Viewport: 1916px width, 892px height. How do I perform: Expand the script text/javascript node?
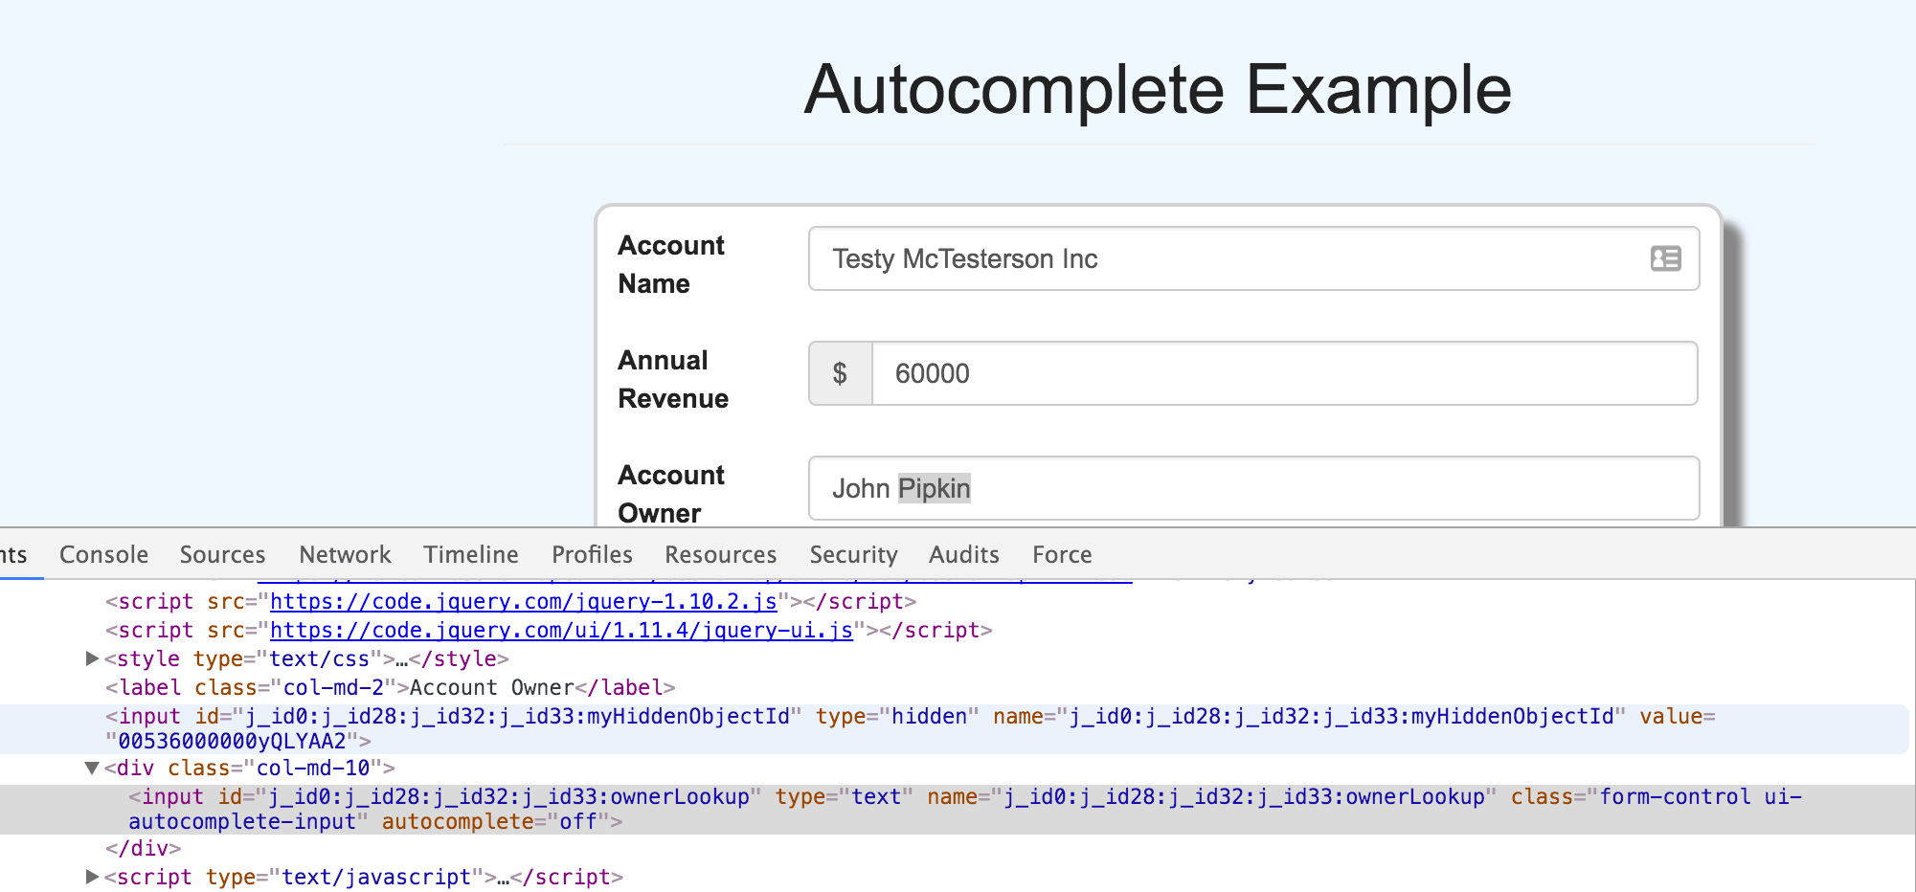(92, 877)
